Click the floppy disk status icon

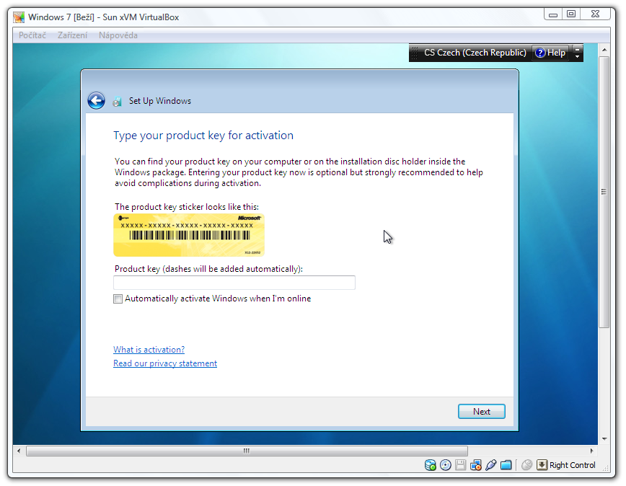coord(460,465)
